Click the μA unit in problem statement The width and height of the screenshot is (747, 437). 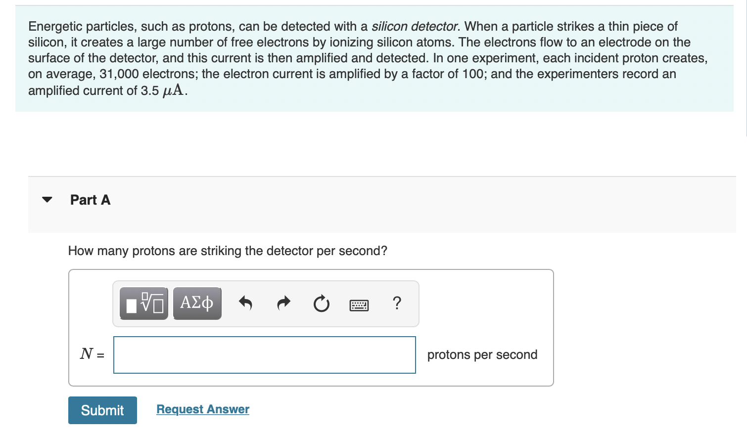[173, 91]
